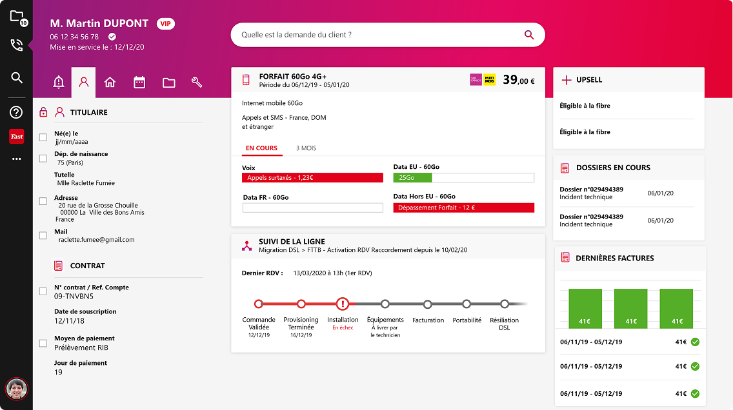Screen dimensions: 733x410
Task: Select the home icon in the nav bar
Action: coord(110,82)
